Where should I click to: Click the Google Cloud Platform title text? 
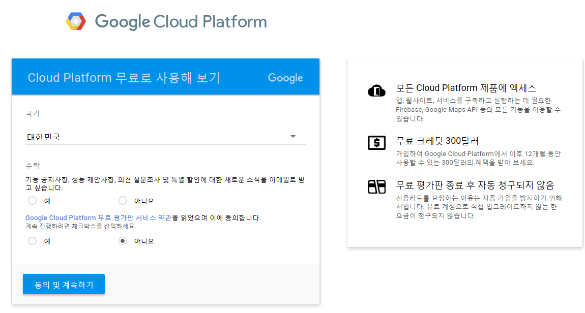coord(181,22)
